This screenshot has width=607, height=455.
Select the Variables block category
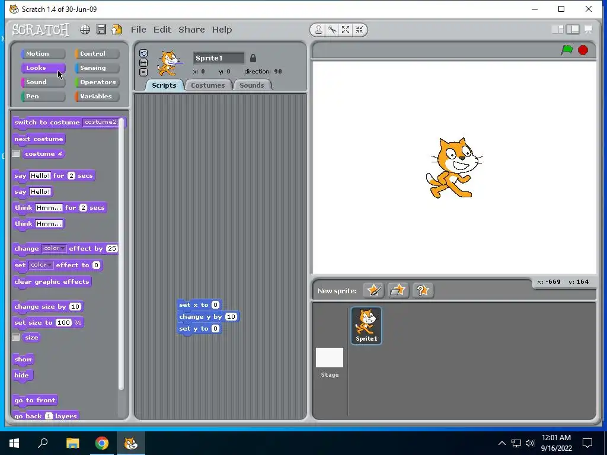[x=97, y=97]
